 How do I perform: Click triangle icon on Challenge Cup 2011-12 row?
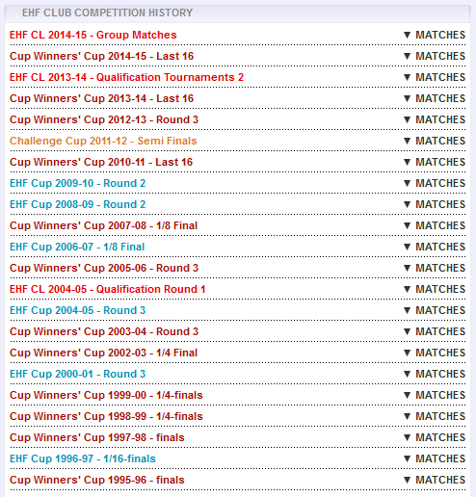tap(407, 141)
